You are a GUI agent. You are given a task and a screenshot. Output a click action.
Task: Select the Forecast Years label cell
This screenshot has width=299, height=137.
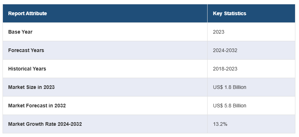pos(105,50)
